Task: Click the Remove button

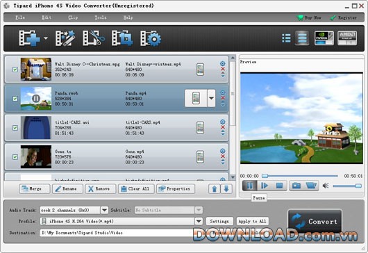Action: pyautogui.click(x=101, y=189)
